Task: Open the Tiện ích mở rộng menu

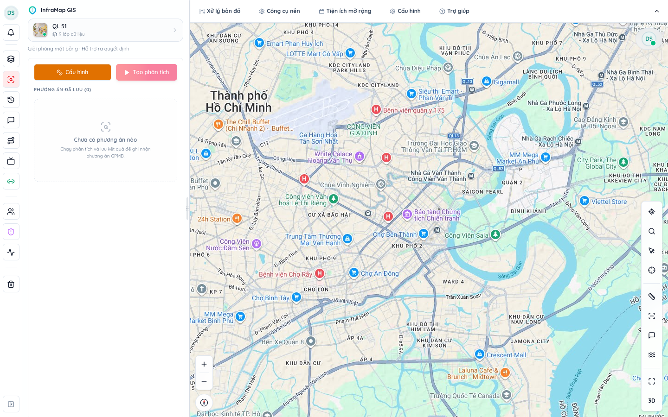Action: (x=345, y=11)
